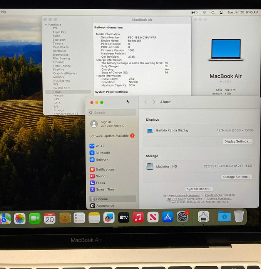This screenshot has width=261, height=269.
Task: Open Focus settings in sidebar
Action: pos(112,183)
